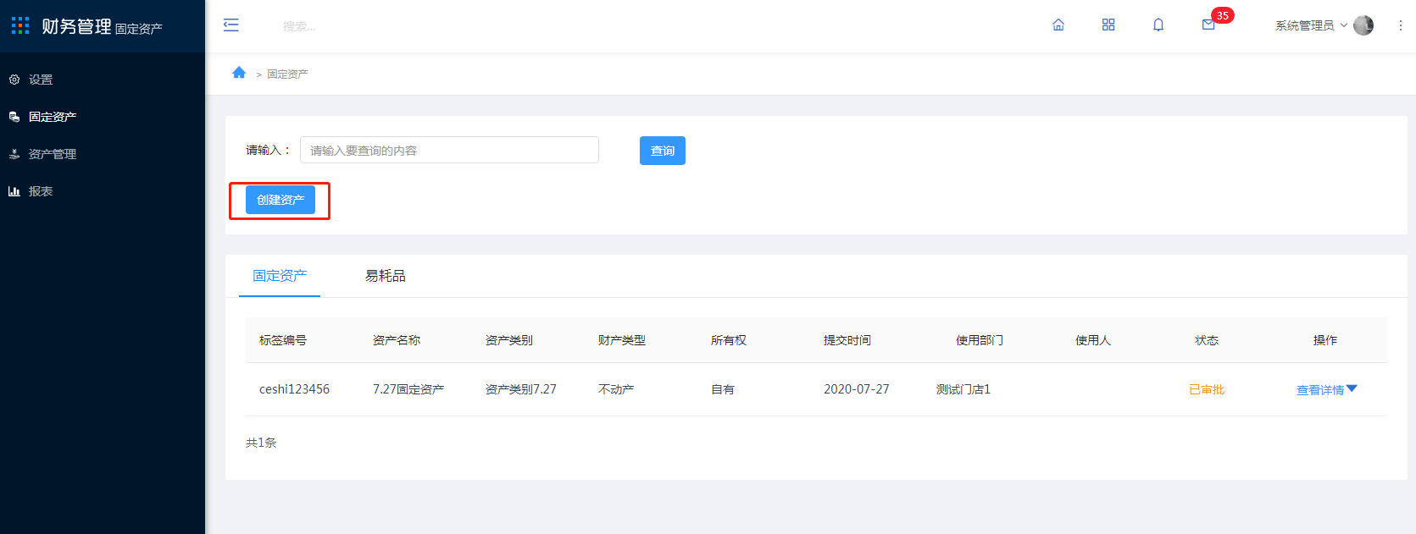This screenshot has width=1416, height=534.
Task: Open the 查看详情 dropdown arrow
Action: (x=1352, y=388)
